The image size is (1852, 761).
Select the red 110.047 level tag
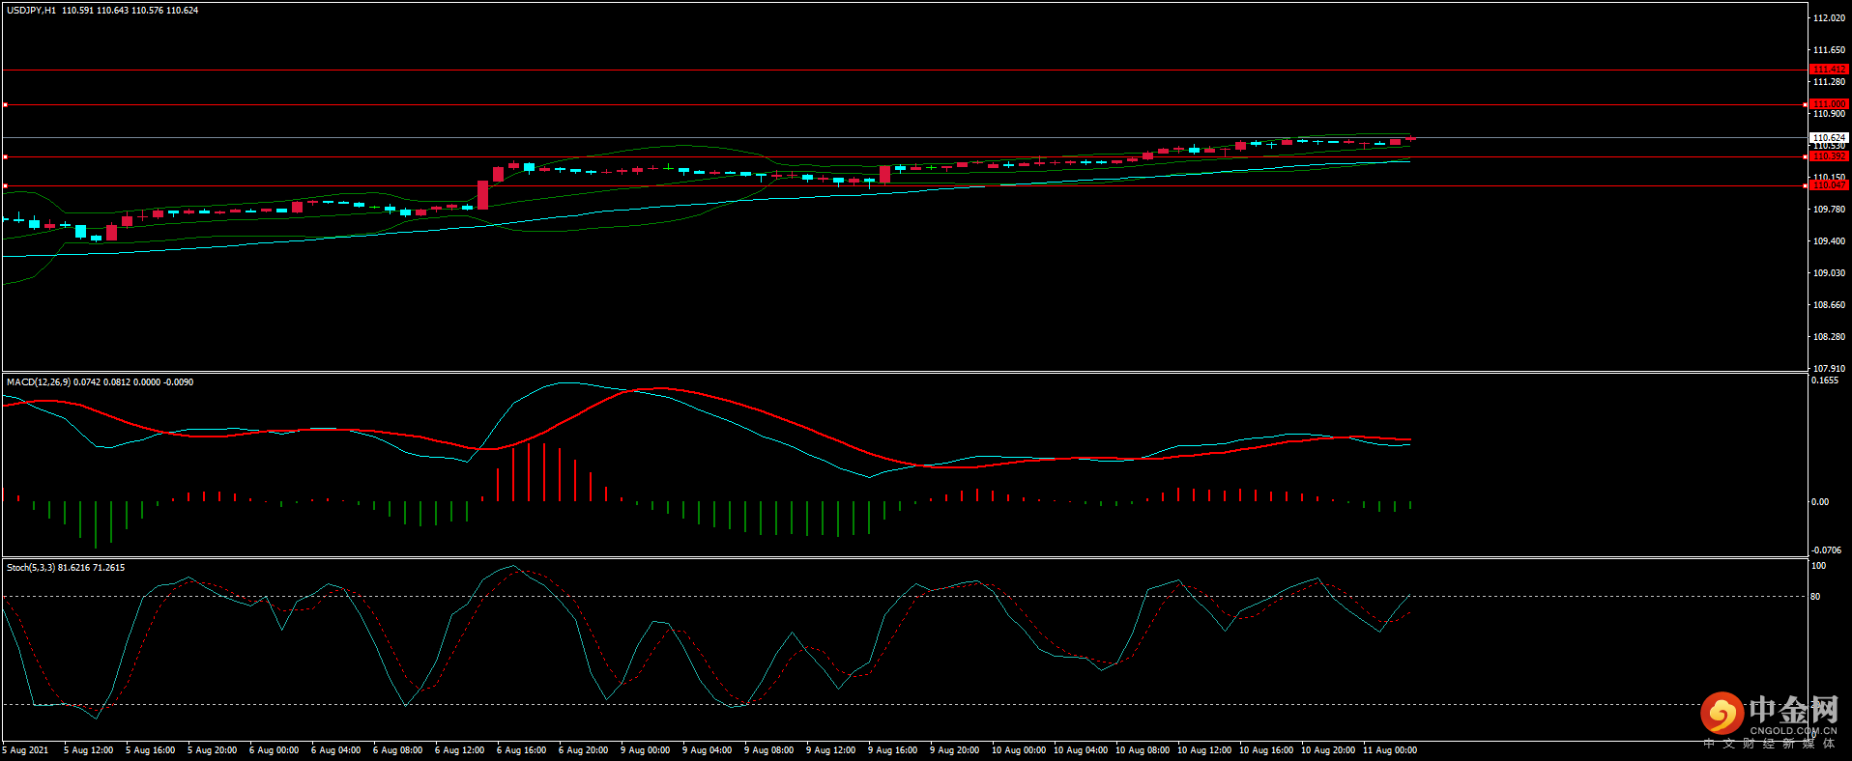tap(1829, 185)
